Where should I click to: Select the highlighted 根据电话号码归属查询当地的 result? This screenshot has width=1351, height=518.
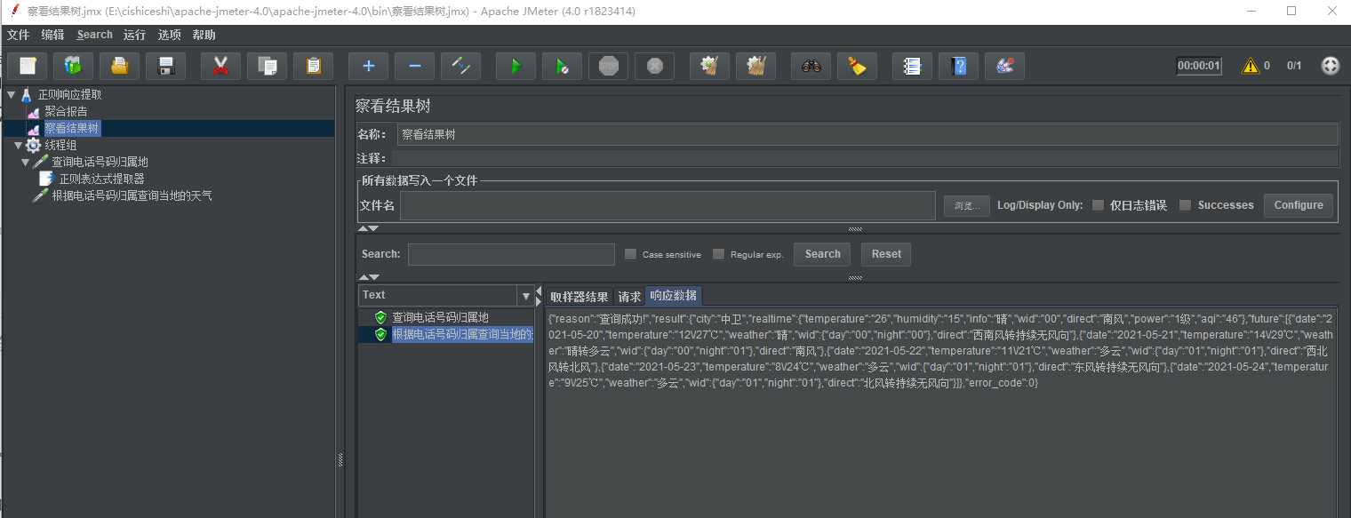tap(462, 334)
